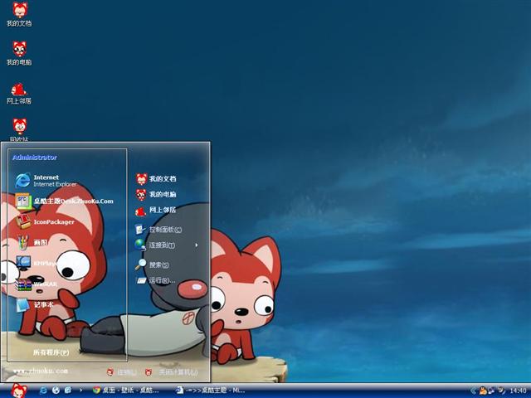Click the Administrator user name
Image resolution: width=531 pixels, height=398 pixels.
pos(35,158)
